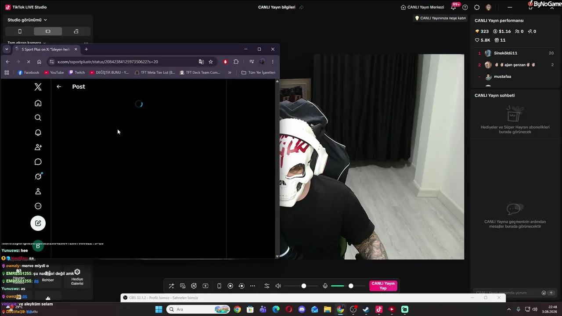562x316 pixels.
Task: Select the landscape layout view
Action: 48,31
